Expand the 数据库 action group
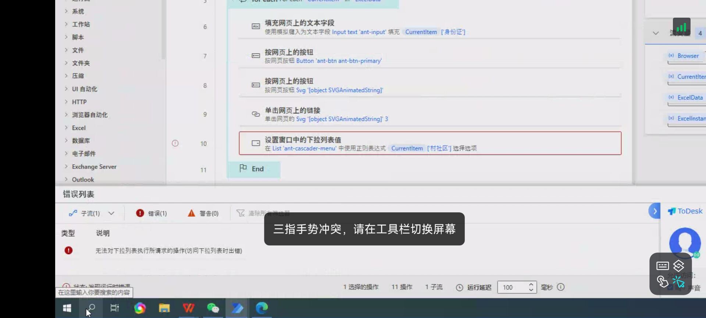 66,140
